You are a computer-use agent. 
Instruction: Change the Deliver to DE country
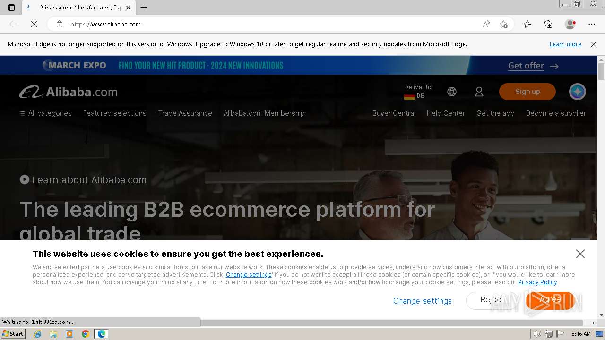[418, 92]
